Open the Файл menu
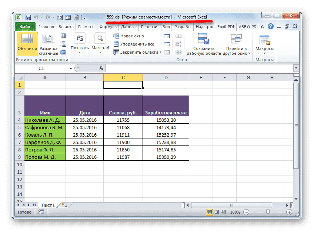The height and width of the screenshot is (231, 314). point(25,26)
